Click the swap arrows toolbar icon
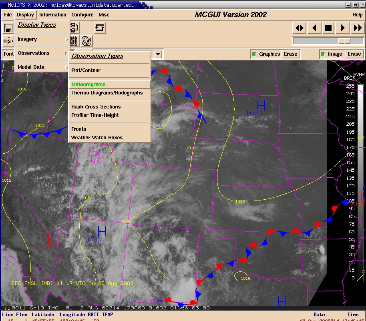This screenshot has width=366, height=321. coord(100,28)
